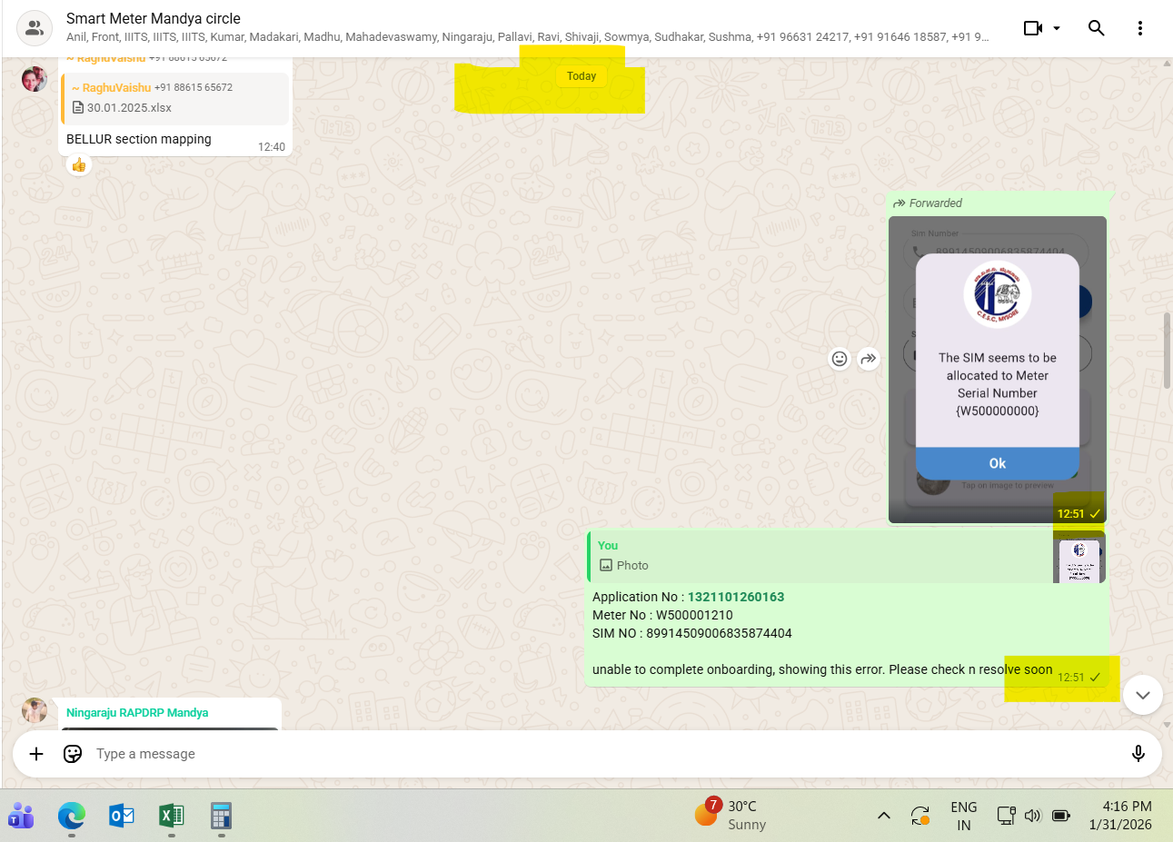Screen dimensions: 1173x842
Task: Click the Application No 1321101260163 link
Action: [x=736, y=597]
